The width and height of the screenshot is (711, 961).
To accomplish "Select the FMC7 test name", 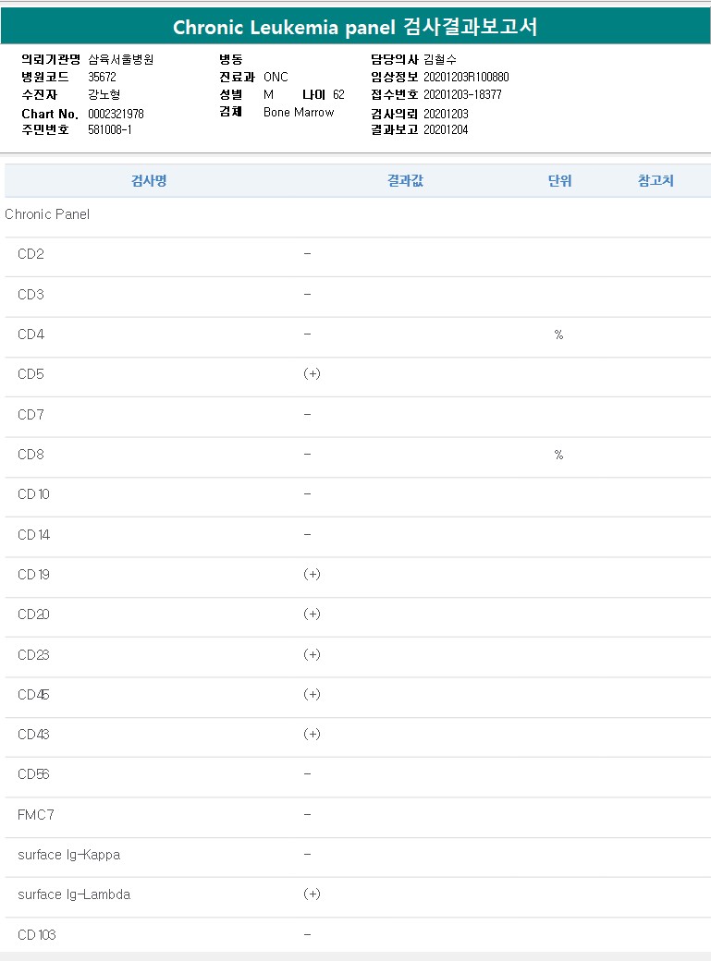I will tap(35, 815).
